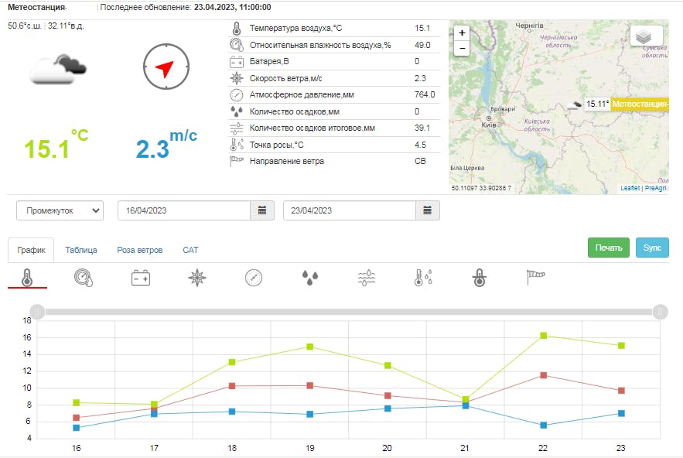This screenshot has height=458, width=683.
Task: Click the green Печать button
Action: (609, 248)
